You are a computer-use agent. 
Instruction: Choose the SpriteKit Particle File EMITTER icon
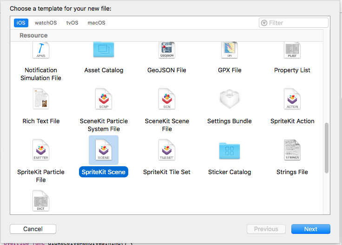(41, 150)
